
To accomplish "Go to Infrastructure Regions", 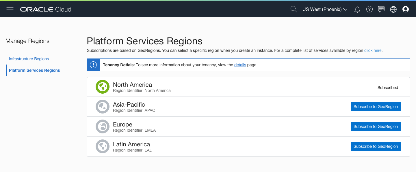I will click(29, 59).
